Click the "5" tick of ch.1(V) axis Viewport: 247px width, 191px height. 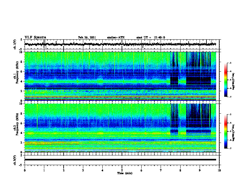[22, 40]
